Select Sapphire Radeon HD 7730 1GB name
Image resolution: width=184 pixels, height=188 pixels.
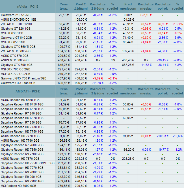tap(22, 127)
